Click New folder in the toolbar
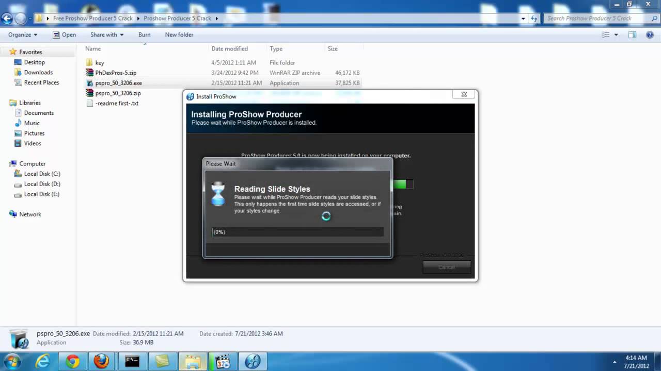661x371 pixels. pyautogui.click(x=179, y=35)
